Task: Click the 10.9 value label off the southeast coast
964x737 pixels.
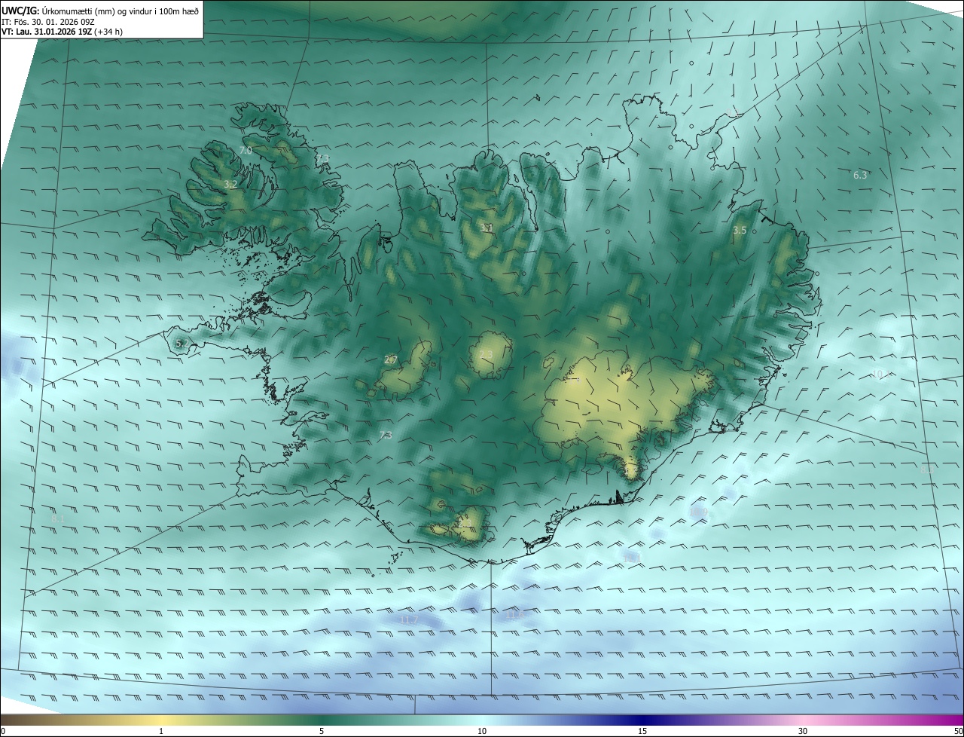Action: click(699, 512)
